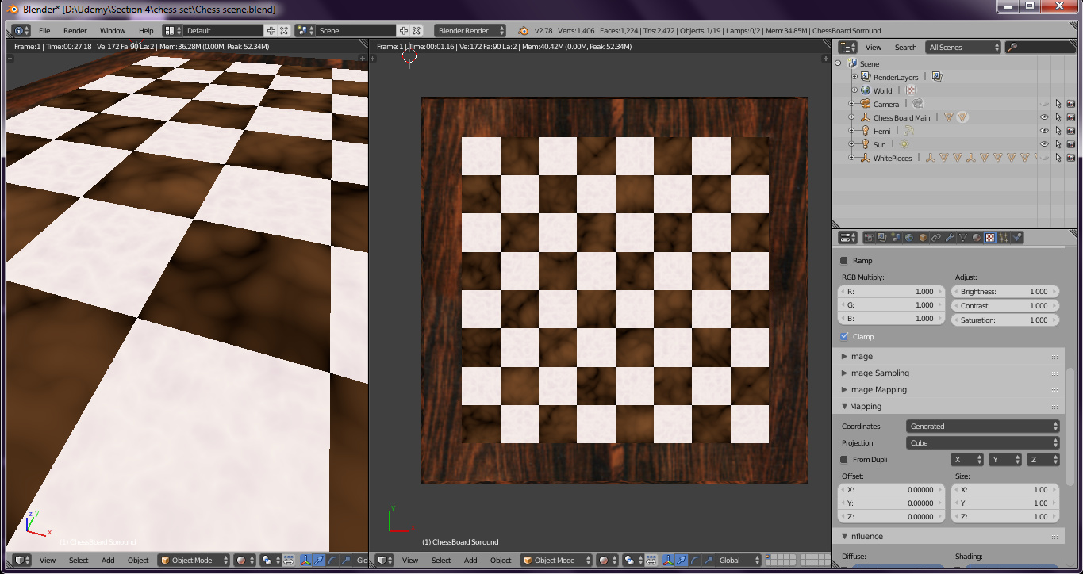
Task: Toggle visibility eye for Sun lamp
Action: tap(1044, 144)
